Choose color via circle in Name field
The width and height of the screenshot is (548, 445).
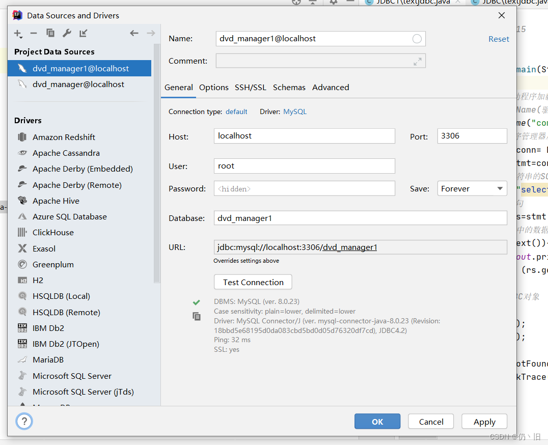click(x=417, y=39)
